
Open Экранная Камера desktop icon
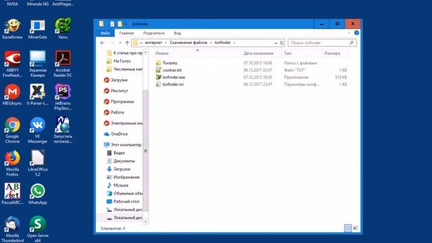click(x=38, y=64)
